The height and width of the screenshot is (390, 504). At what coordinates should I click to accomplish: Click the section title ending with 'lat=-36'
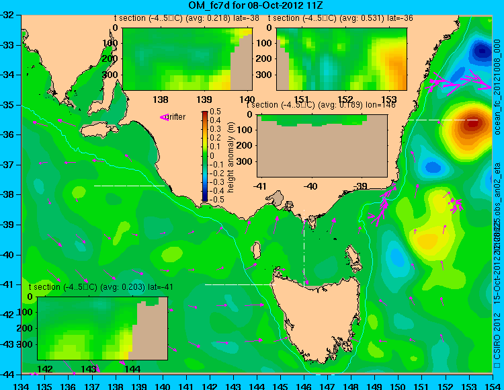coord(341,18)
